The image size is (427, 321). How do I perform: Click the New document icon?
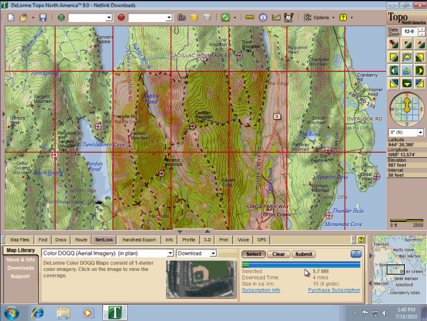(11, 17)
